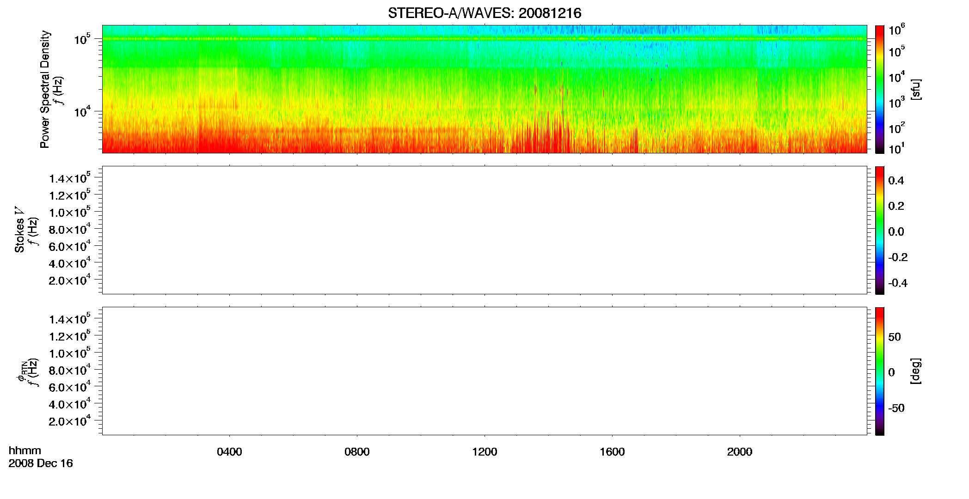
Task: Click the sfu rainbow color bar
Action: pyautogui.click(x=880, y=89)
